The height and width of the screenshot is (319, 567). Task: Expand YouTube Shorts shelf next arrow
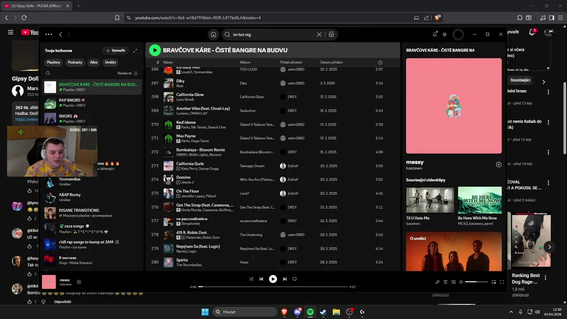[549, 247]
